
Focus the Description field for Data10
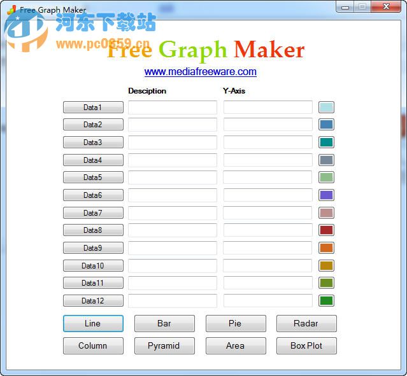173,265
